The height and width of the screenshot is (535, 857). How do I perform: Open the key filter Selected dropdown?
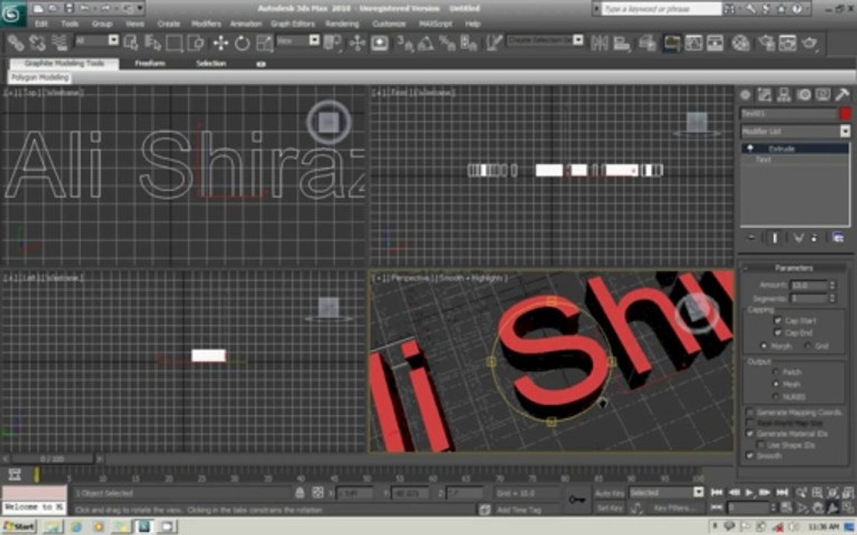coord(667,493)
